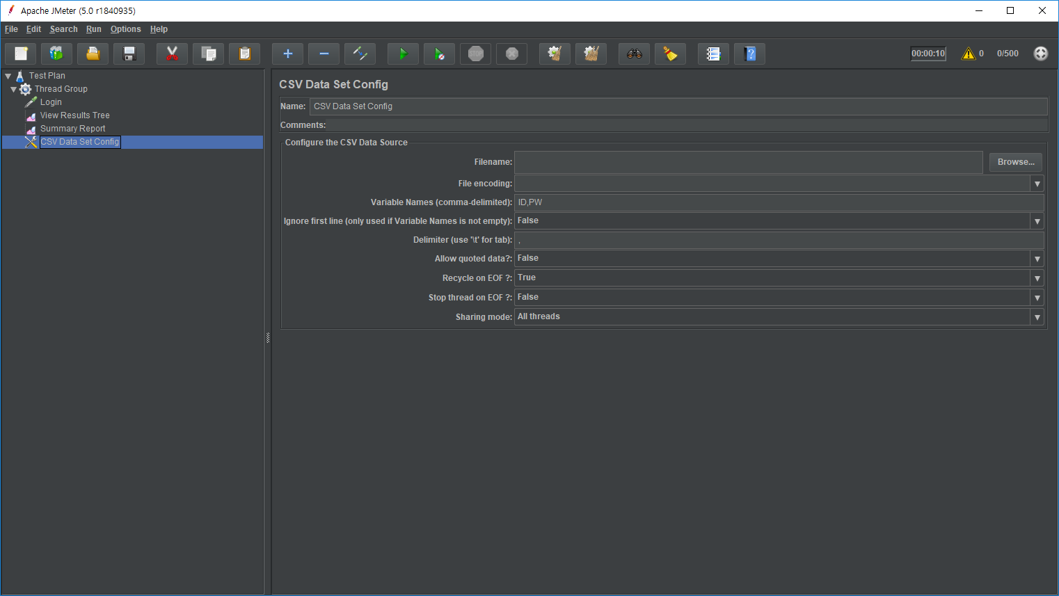Screen dimensions: 1059x596
Task: Click the Toggle enable/disable icon
Action: [360, 54]
